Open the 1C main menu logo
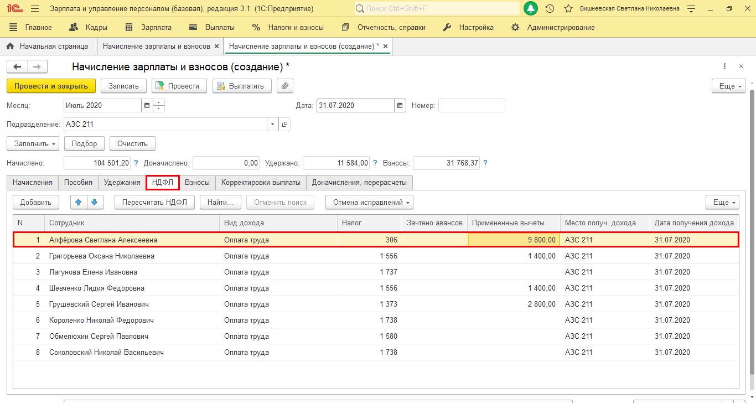756x403 pixels. [x=14, y=9]
